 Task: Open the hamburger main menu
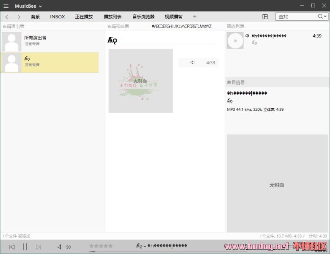[x=6, y=6]
